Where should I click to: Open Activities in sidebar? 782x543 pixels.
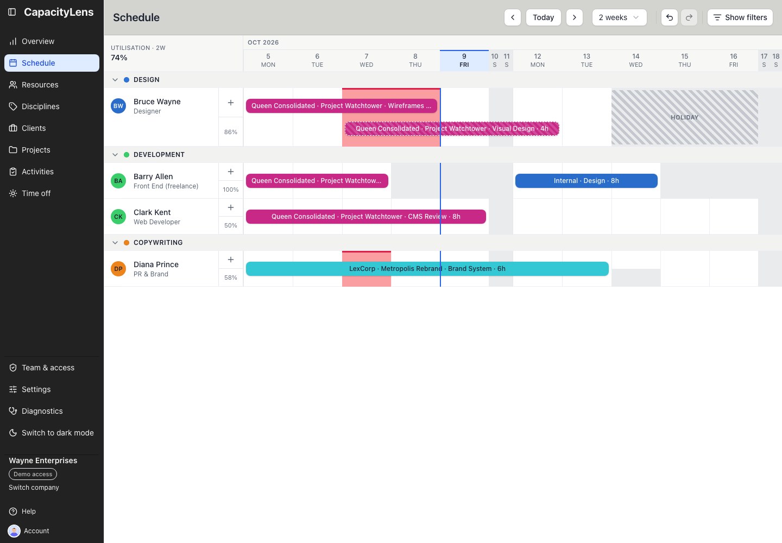[x=52, y=172]
